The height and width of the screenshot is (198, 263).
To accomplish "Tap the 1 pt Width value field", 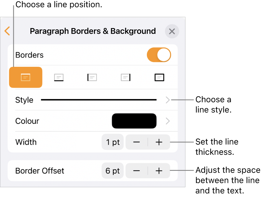I will tap(113, 142).
